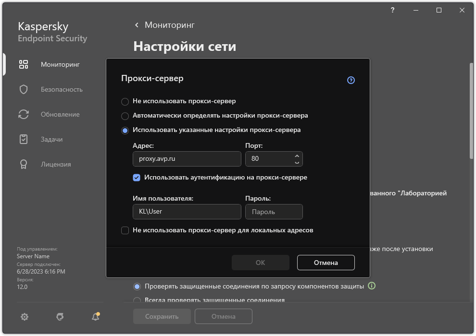Open the support chat icon
The height and width of the screenshot is (336, 476).
pyautogui.click(x=59, y=317)
